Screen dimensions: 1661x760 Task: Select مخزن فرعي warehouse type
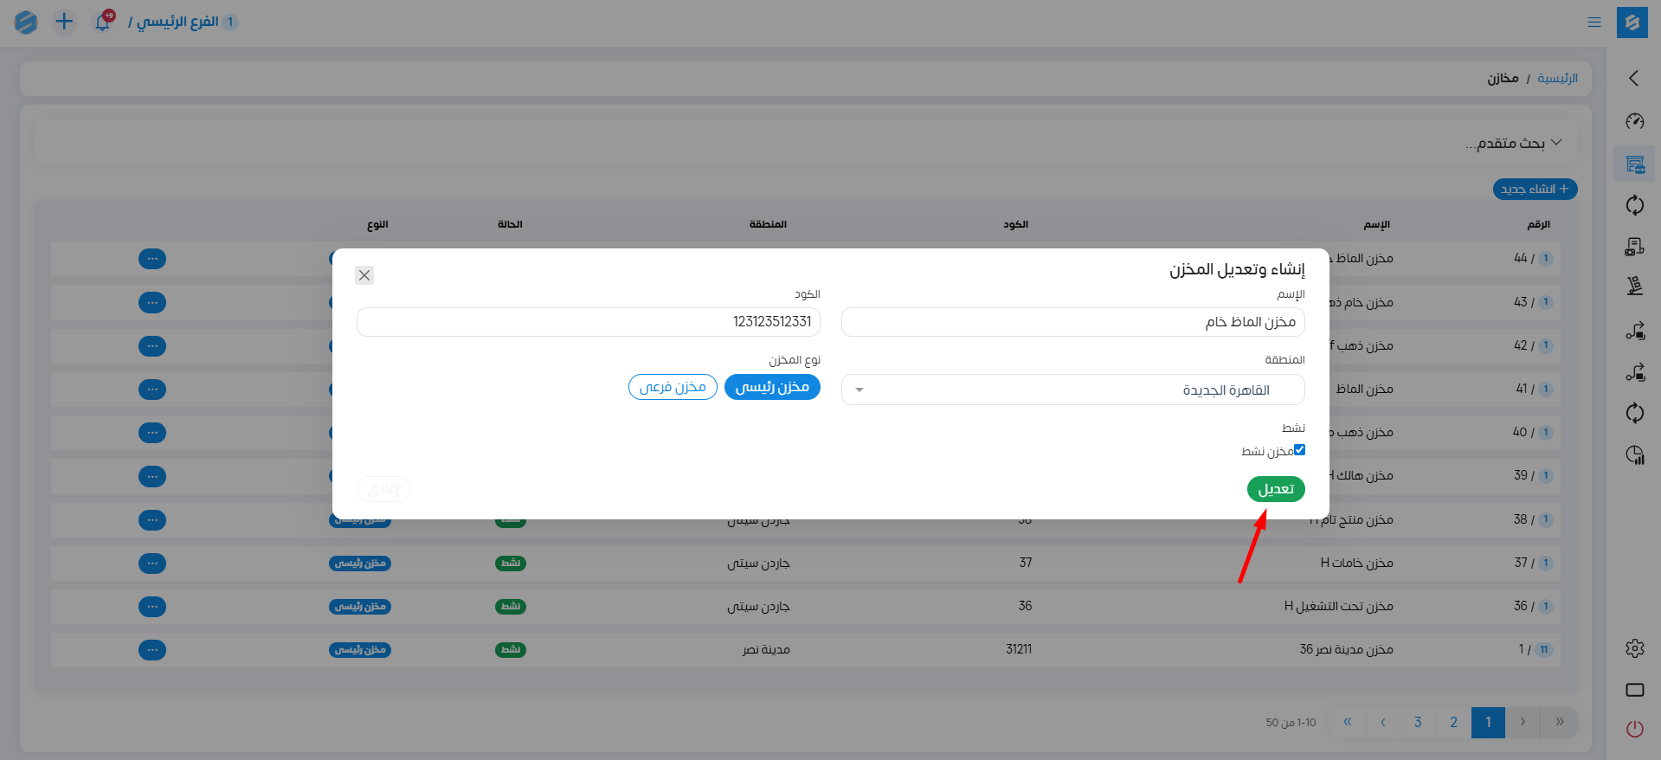tap(673, 387)
